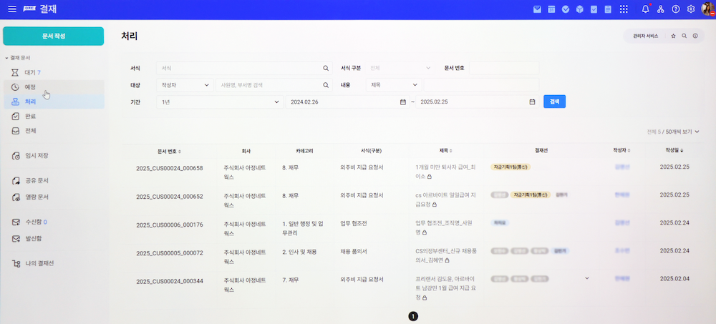The image size is (716, 324).
Task: Open title 업무 협조전_조직명_사원명
Action: coord(443,227)
